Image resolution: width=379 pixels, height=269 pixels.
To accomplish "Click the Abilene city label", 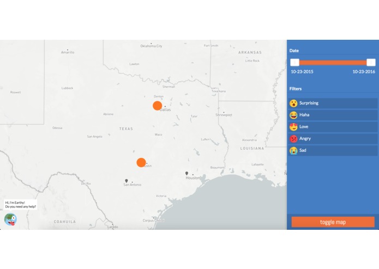I will [x=109, y=114].
